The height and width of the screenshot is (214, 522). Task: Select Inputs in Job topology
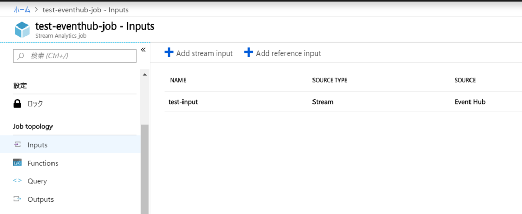(70, 145)
